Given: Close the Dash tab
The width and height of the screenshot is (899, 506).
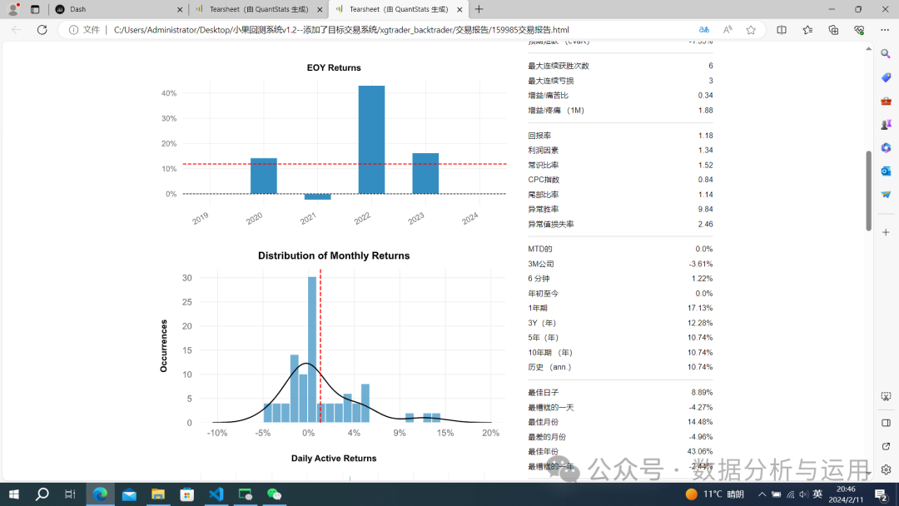Looking at the screenshot, I should [x=180, y=10].
